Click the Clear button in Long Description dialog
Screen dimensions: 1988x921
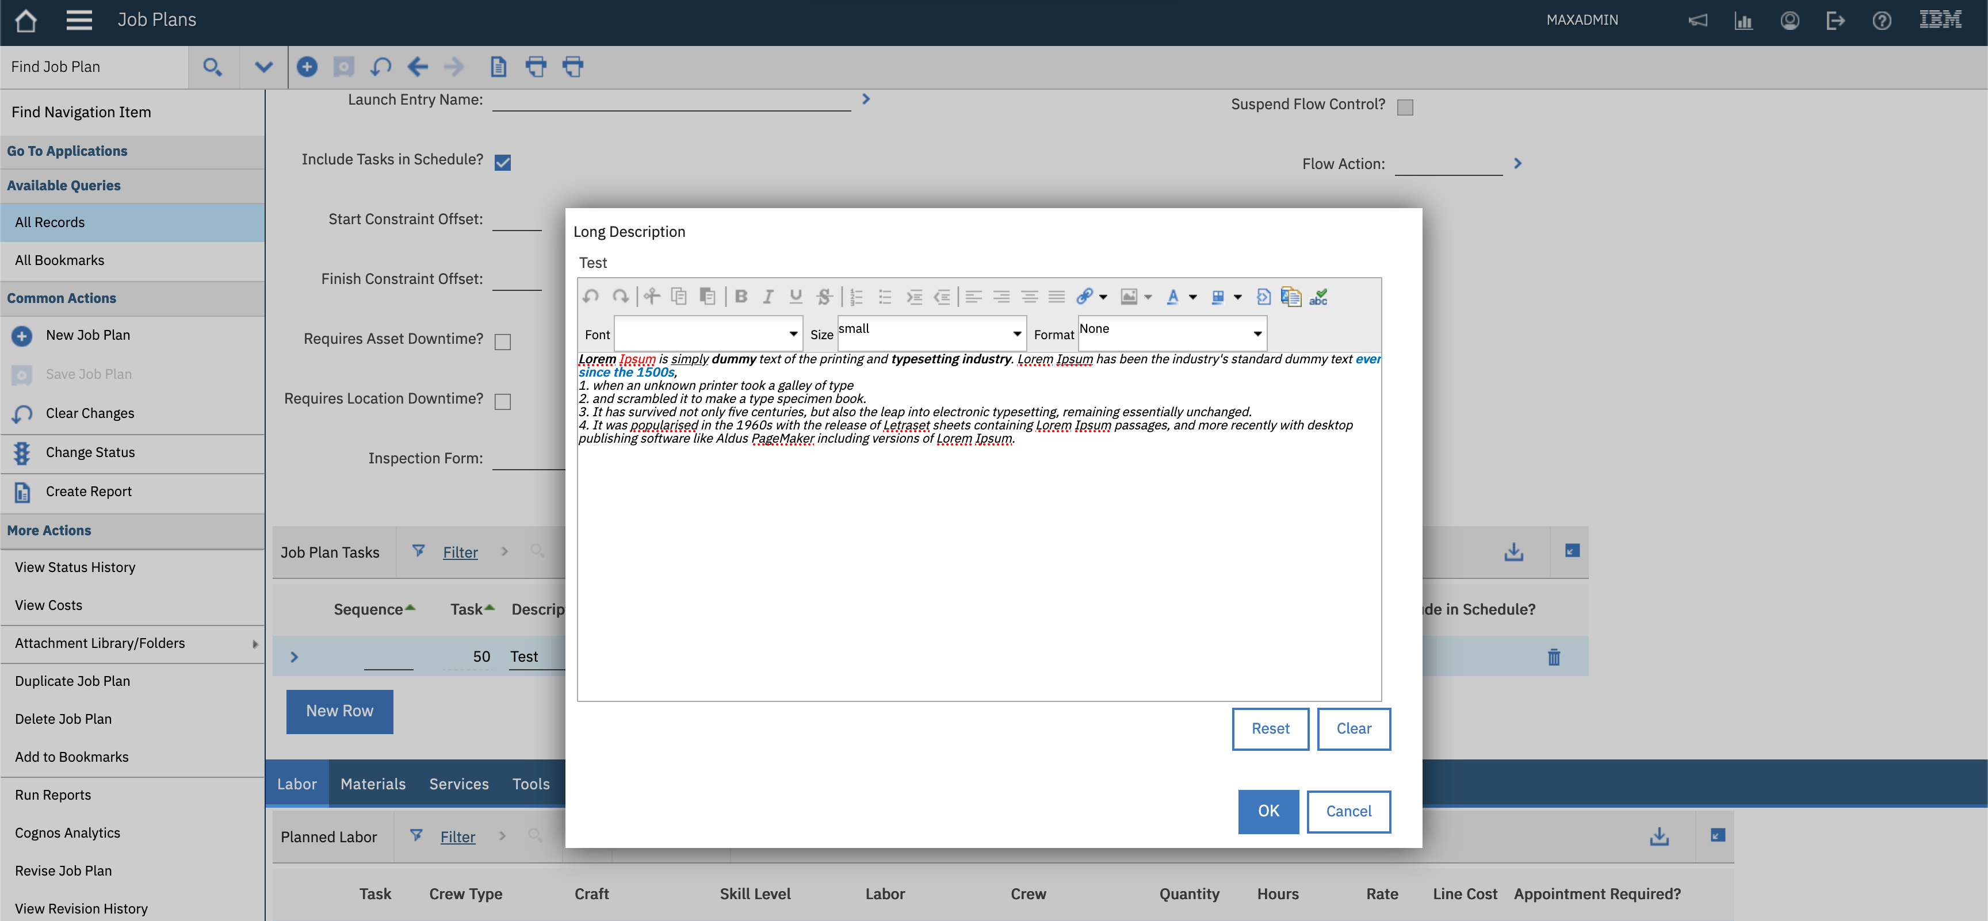click(1354, 728)
